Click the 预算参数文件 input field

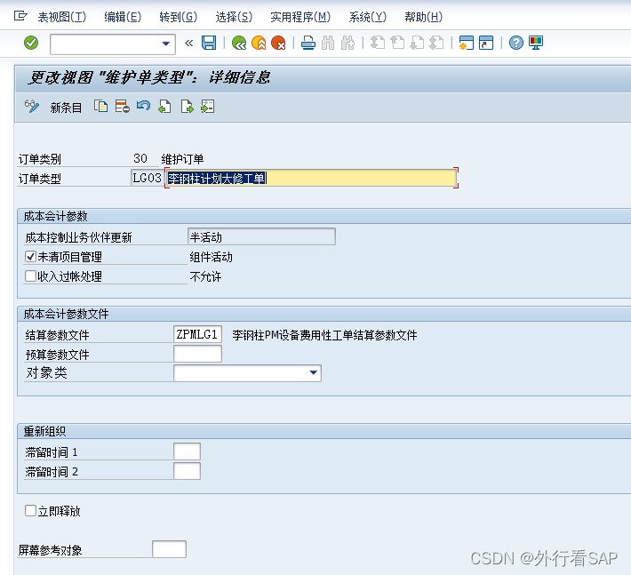(197, 354)
